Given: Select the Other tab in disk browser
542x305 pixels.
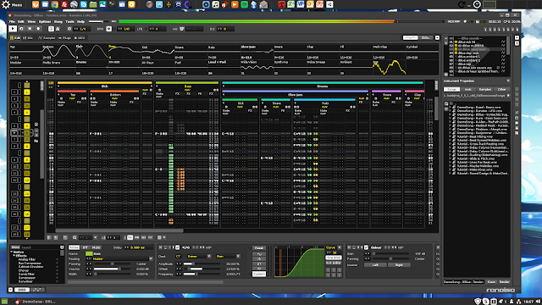Looking at the screenshot, I should point(501,89).
